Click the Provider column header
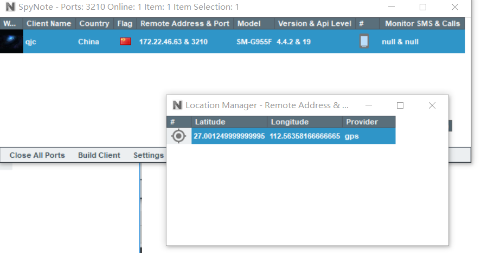Image resolution: width=494 pixels, height=253 pixels. click(x=369, y=122)
